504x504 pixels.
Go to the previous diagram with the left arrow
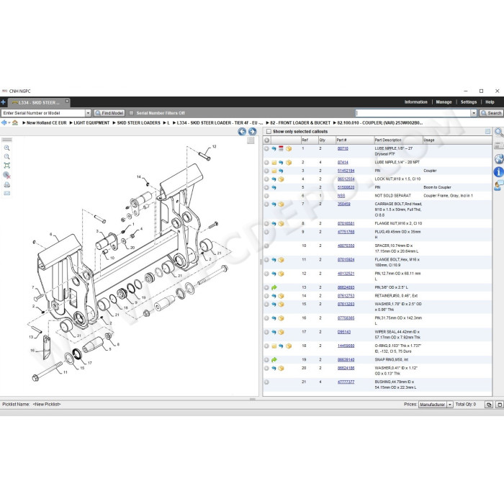[242, 131]
